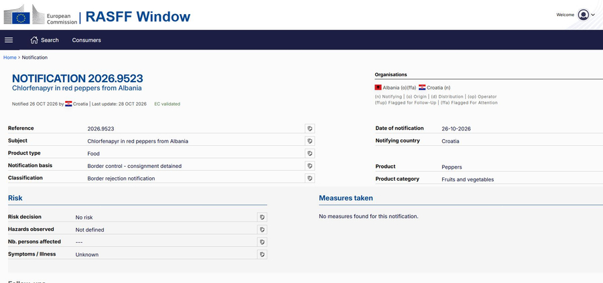Click the user profile avatar icon
Screen dimensions: 603x283
tap(584, 15)
